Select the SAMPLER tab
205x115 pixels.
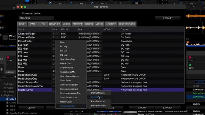coord(55,24)
